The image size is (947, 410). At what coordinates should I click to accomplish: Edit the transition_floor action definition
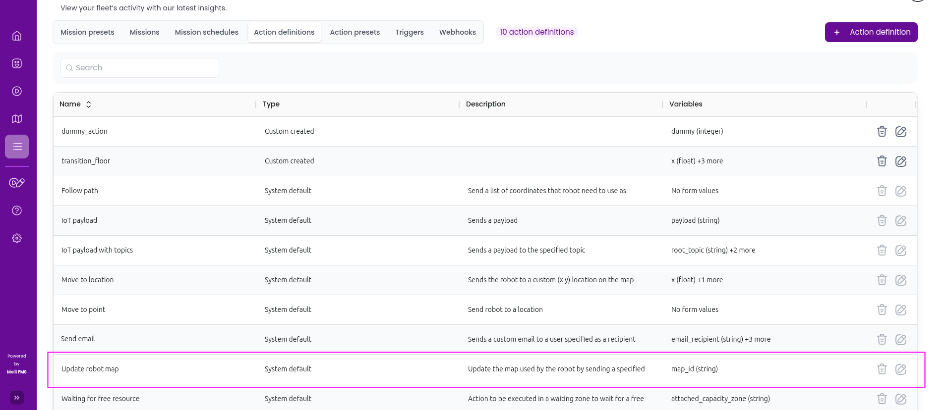point(900,161)
